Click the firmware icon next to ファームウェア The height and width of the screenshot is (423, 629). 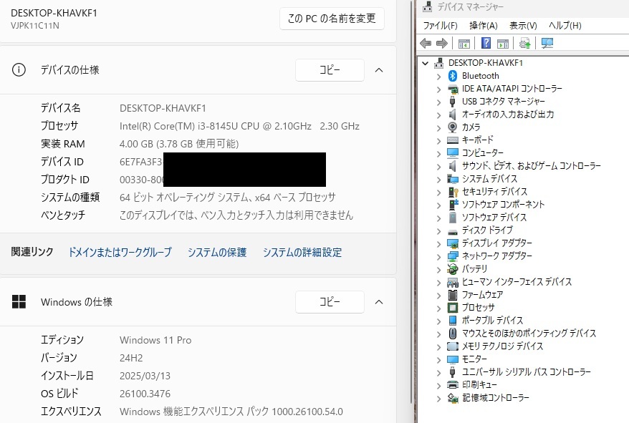(x=453, y=295)
